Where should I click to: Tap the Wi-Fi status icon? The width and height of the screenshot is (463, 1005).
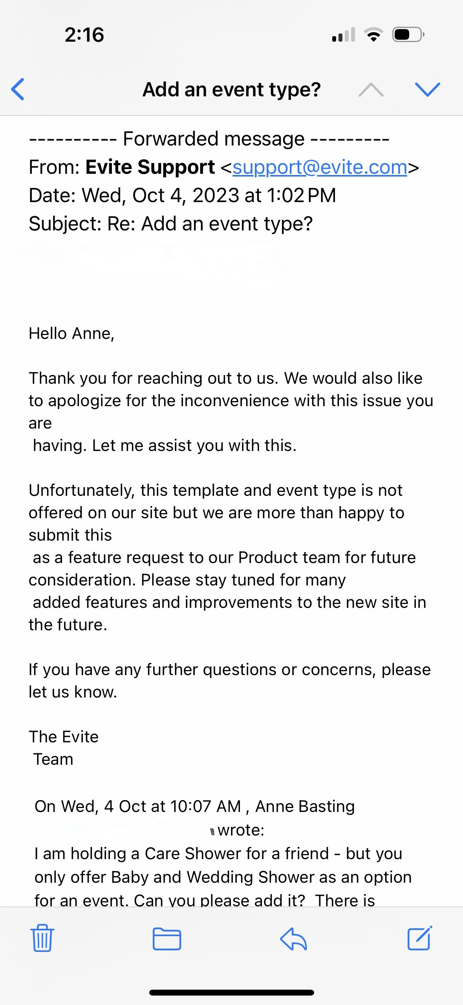tap(374, 35)
